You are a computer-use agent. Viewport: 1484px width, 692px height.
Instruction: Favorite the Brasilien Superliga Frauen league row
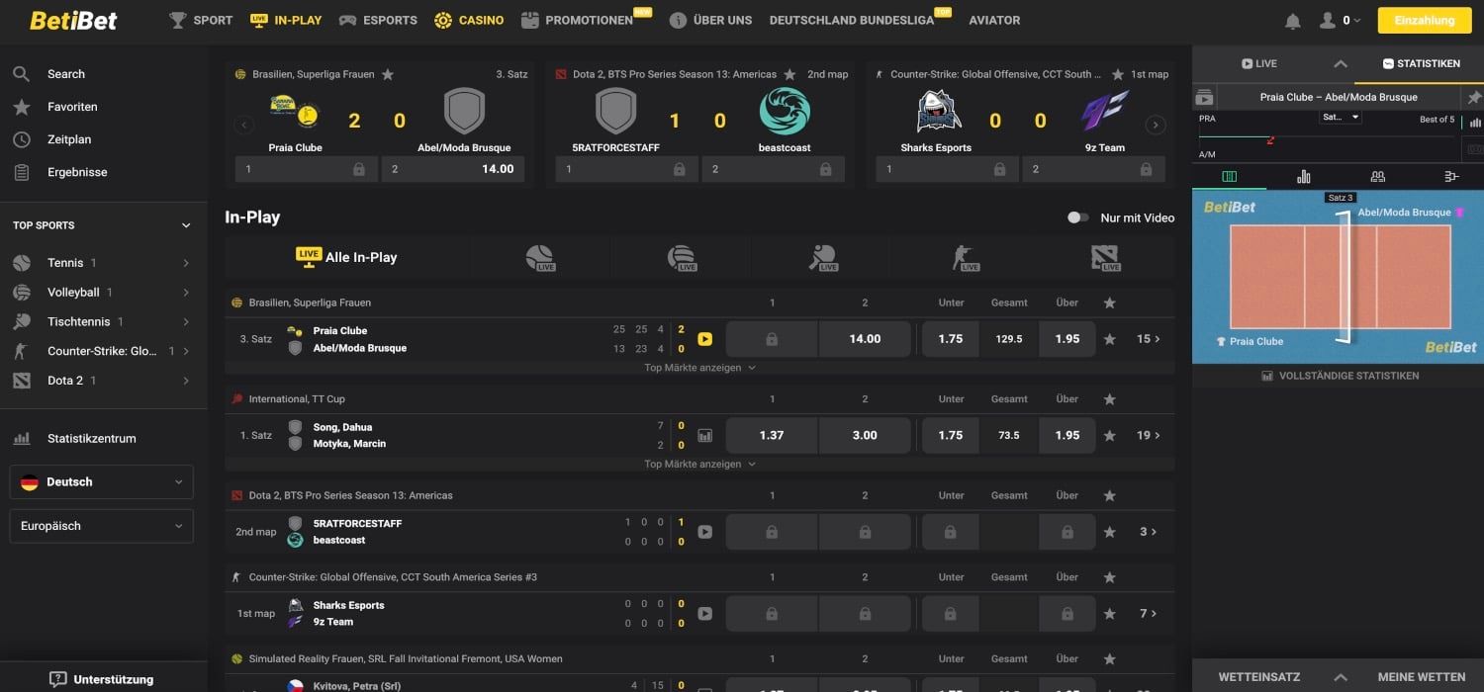click(x=1109, y=303)
